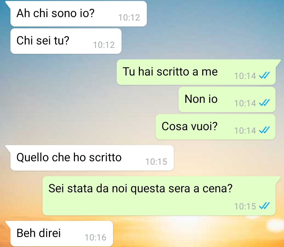
Task: Tap the 10:12 timestamp on "Ah chi sono io?"
Action: 129,18
